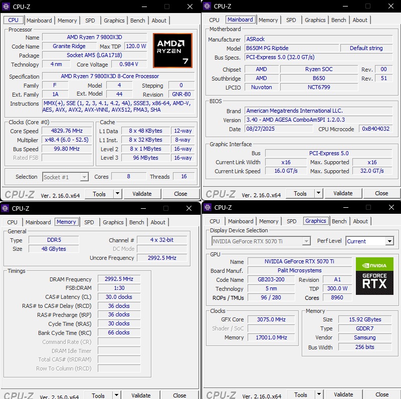
Task: Click CPU-Z app icon in Memory window title bar
Action: pyautogui.click(x=5, y=208)
